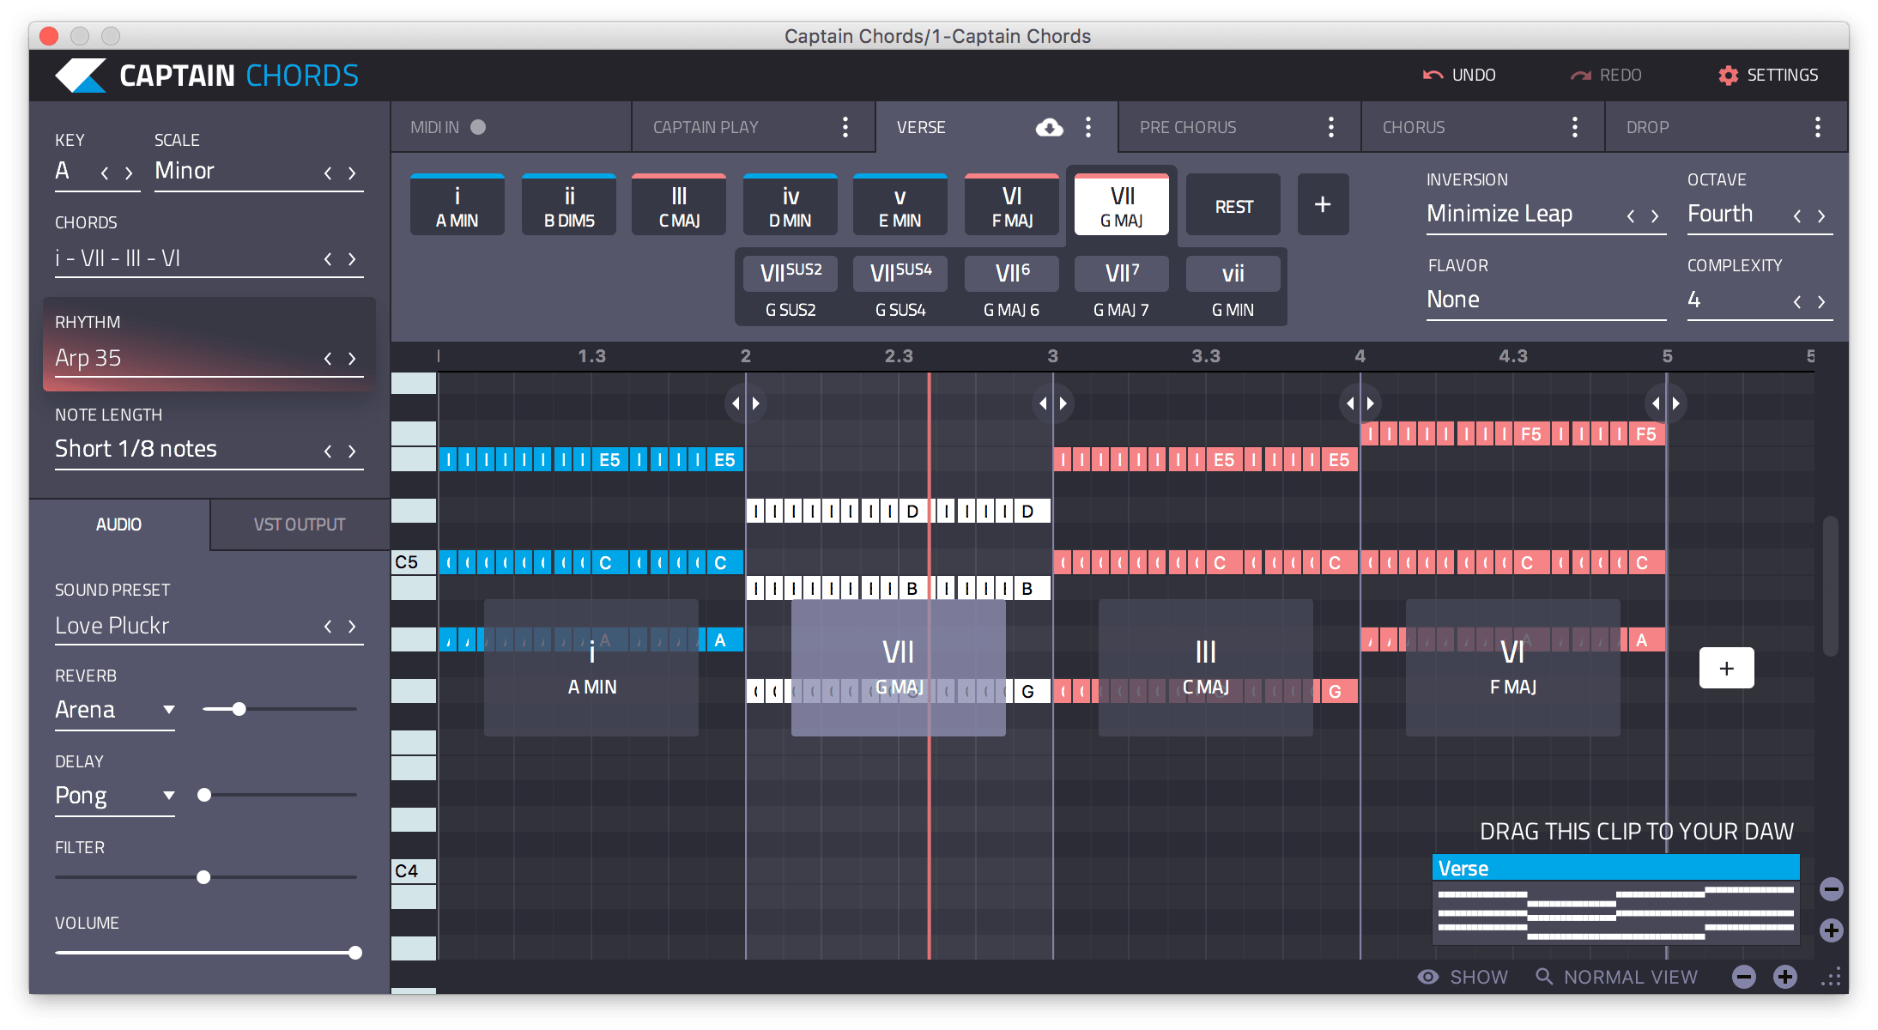Click the Settings gear icon
Viewport: 1878px width, 1030px height.
tap(1728, 76)
